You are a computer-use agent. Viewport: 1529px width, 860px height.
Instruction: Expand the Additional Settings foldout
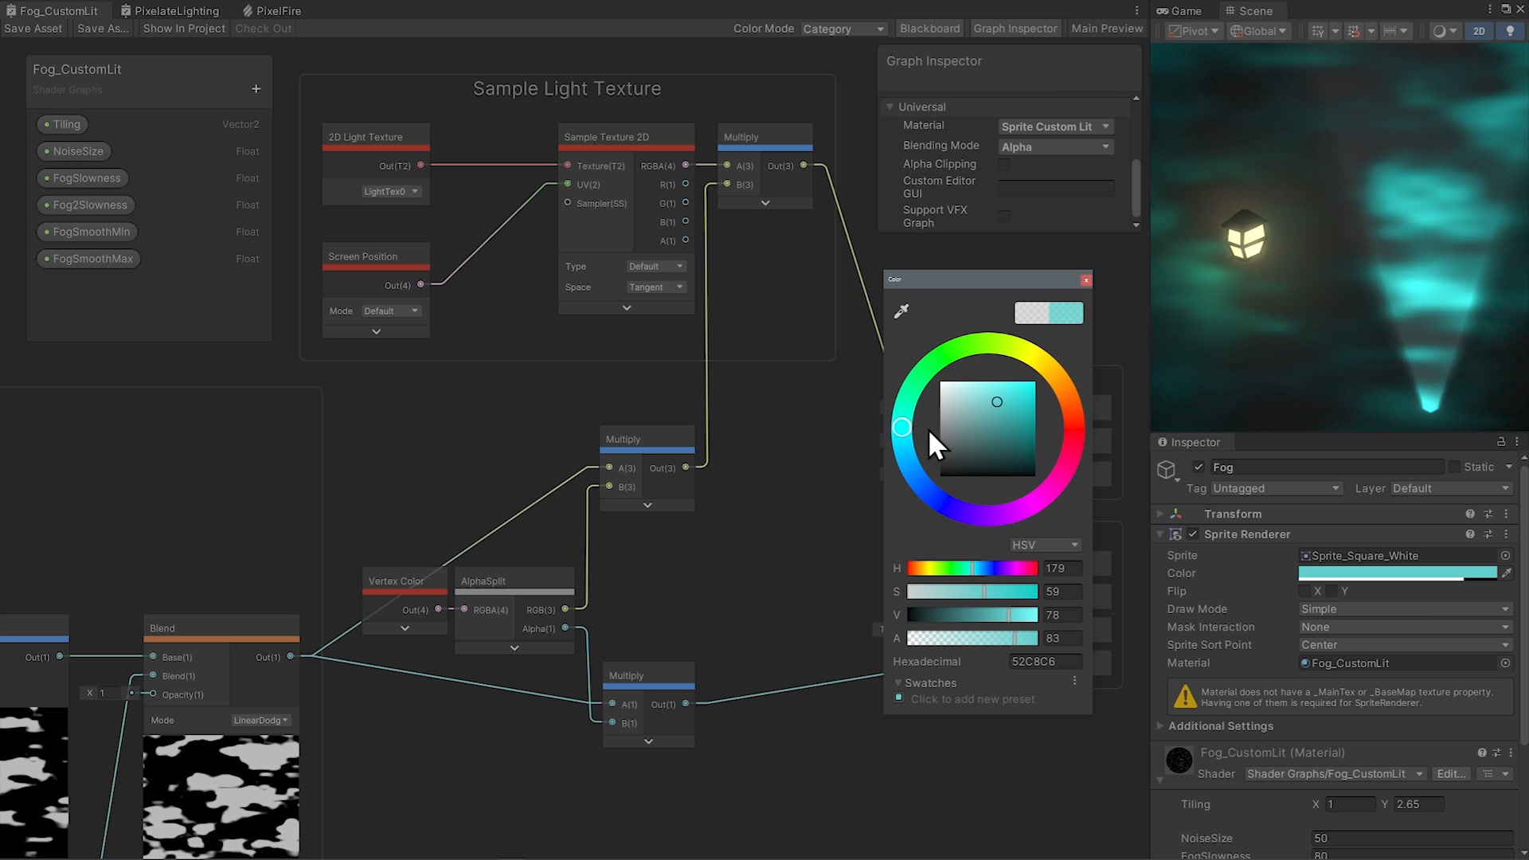click(1160, 726)
